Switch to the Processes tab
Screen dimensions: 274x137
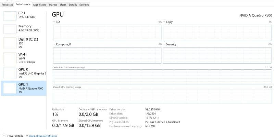tap(7, 5)
